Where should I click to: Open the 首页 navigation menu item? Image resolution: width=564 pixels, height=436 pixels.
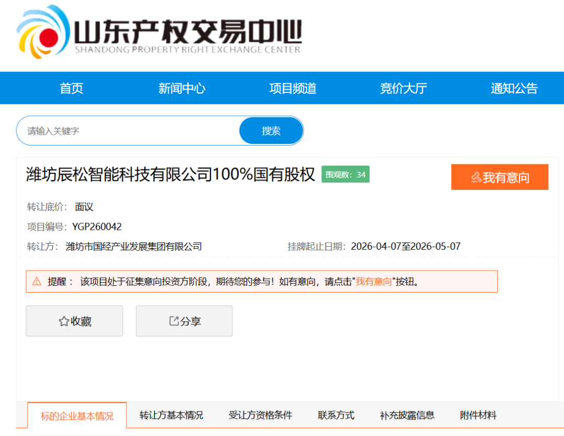click(71, 88)
